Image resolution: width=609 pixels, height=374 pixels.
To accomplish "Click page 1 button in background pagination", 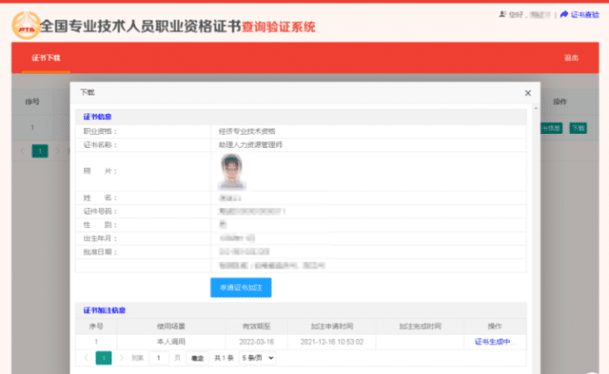I will pyautogui.click(x=40, y=150).
